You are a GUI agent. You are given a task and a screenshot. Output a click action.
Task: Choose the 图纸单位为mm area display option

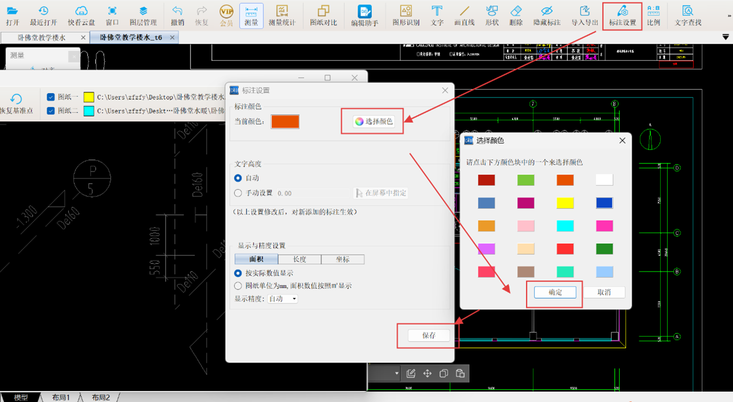point(238,286)
